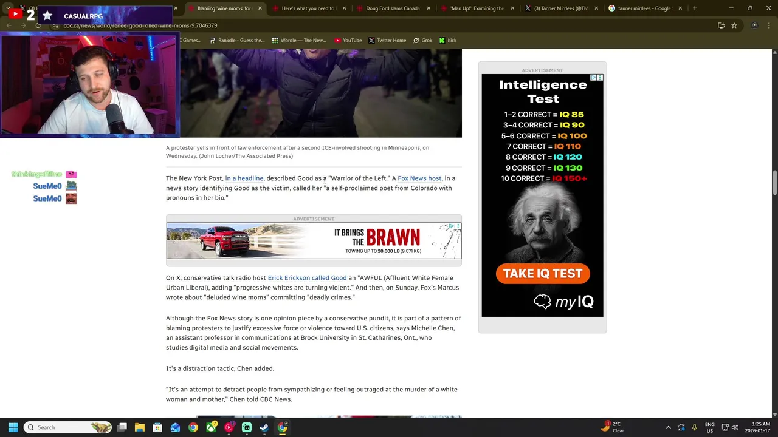778x437 pixels.
Task: Open the network tray icon
Action: point(725,427)
